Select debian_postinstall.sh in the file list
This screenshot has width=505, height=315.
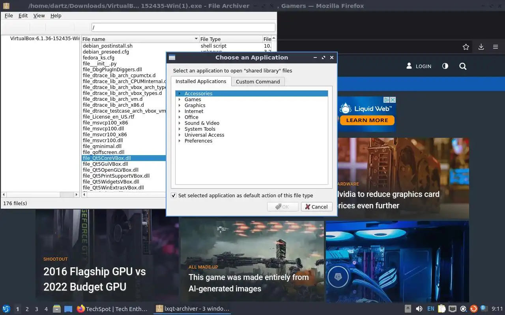[107, 46]
